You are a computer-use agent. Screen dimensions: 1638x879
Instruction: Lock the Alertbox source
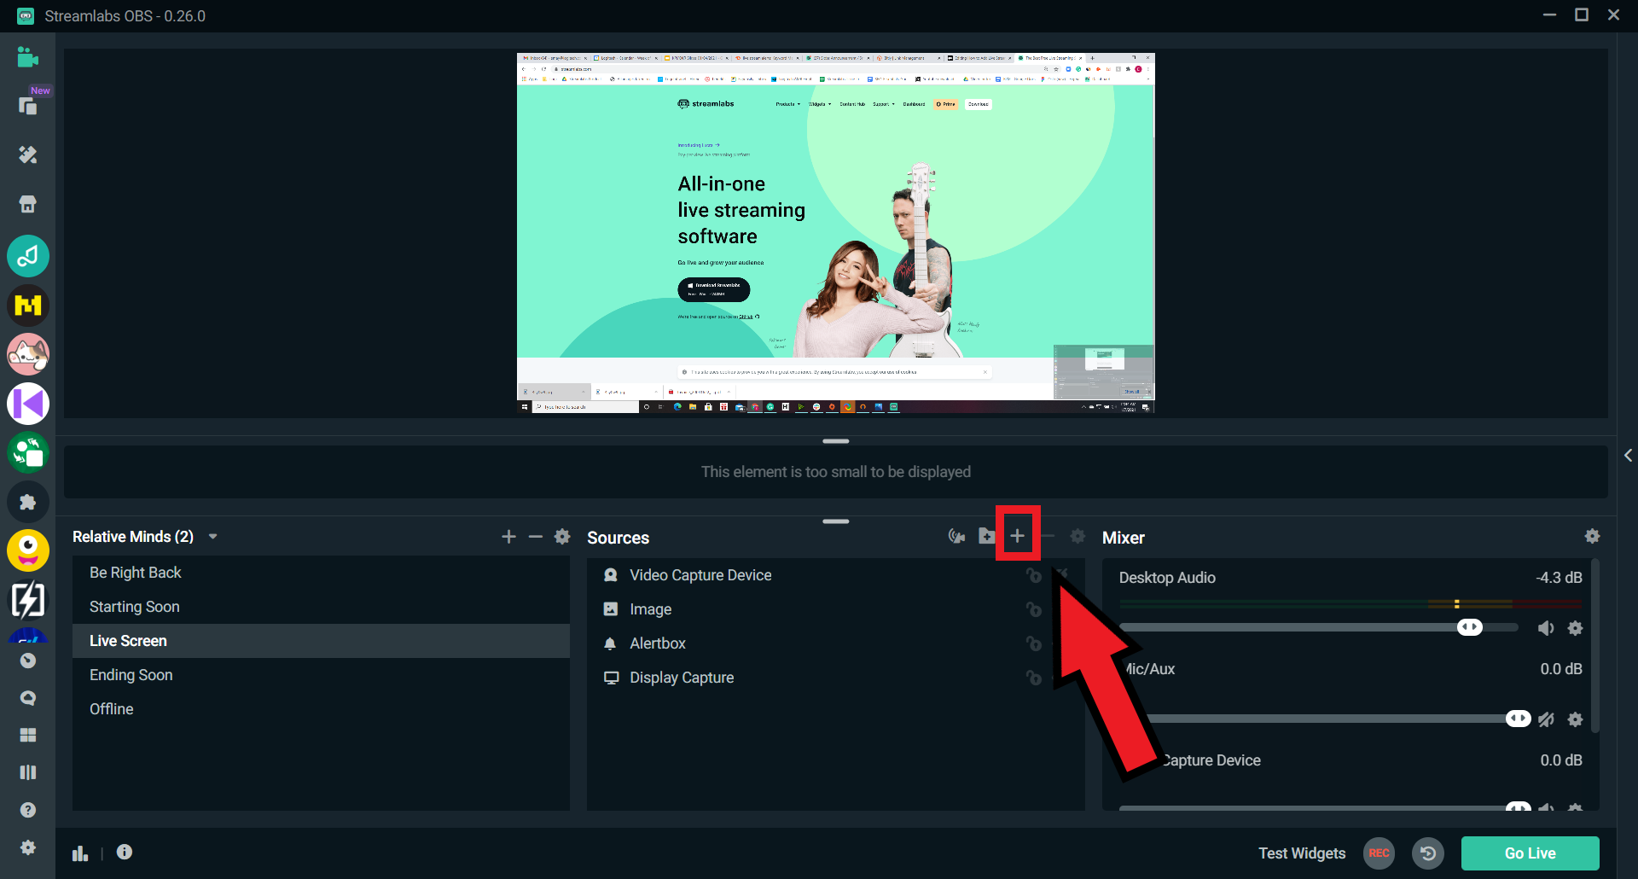1033,643
